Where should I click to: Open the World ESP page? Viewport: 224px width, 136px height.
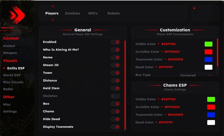[12, 75]
